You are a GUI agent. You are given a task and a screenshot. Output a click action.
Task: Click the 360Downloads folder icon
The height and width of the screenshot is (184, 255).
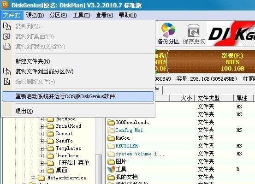111,122
